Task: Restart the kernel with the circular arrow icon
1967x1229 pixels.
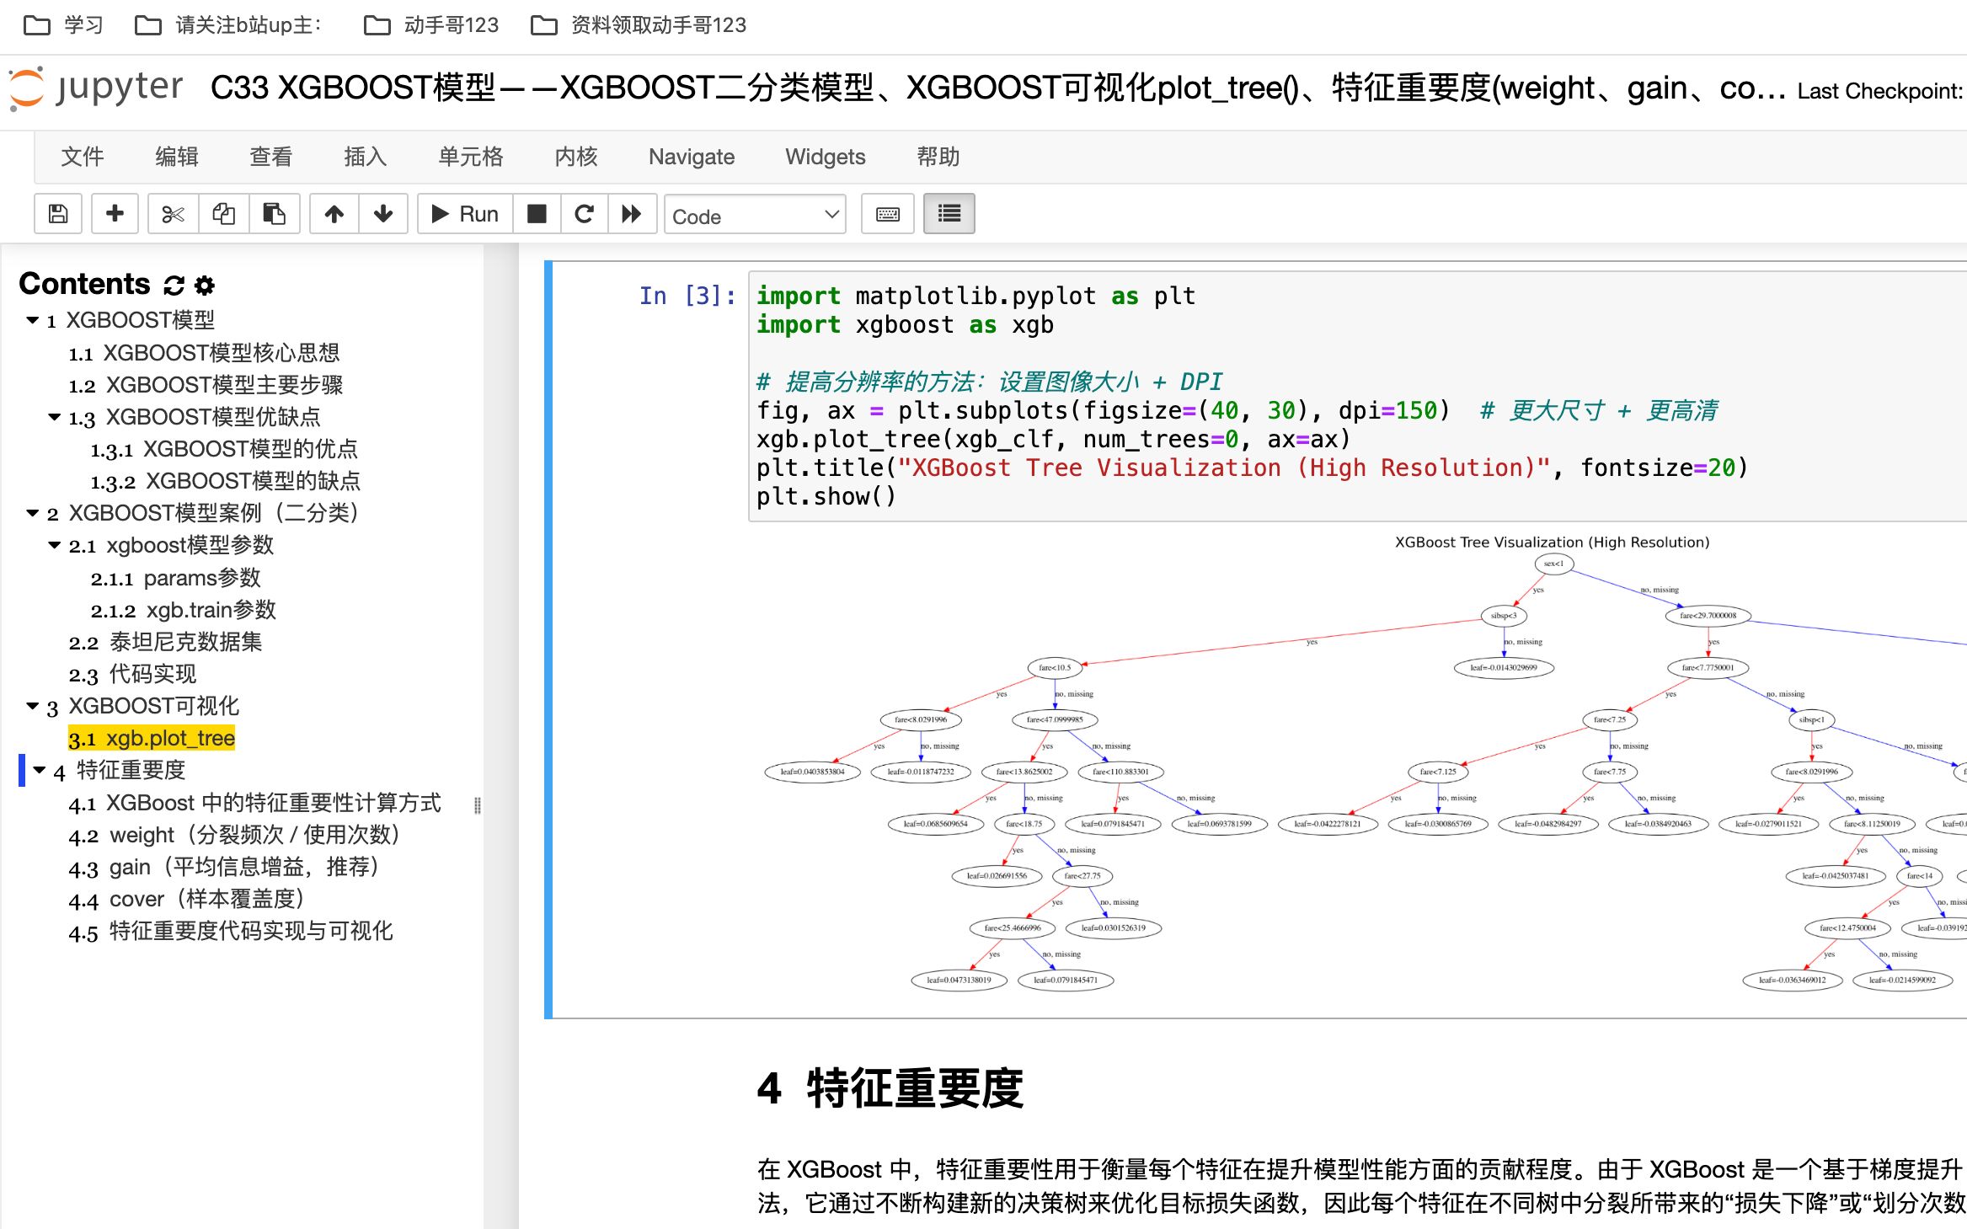Action: (584, 214)
